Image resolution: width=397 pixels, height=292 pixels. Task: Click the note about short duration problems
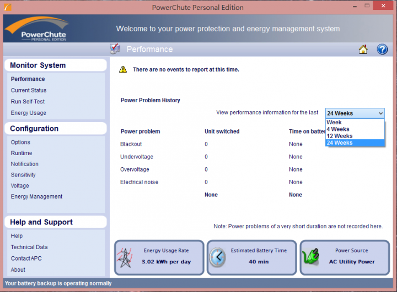point(298,227)
